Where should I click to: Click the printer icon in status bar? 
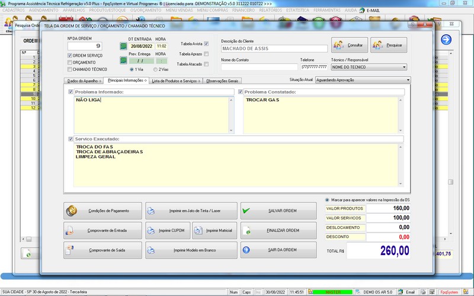(x=423, y=292)
